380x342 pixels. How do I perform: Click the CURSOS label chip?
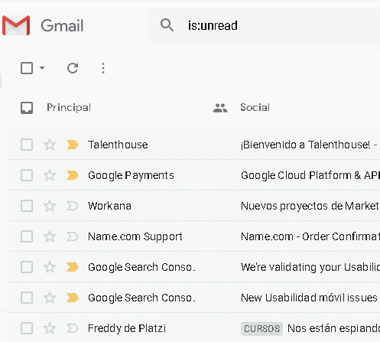tap(261, 329)
